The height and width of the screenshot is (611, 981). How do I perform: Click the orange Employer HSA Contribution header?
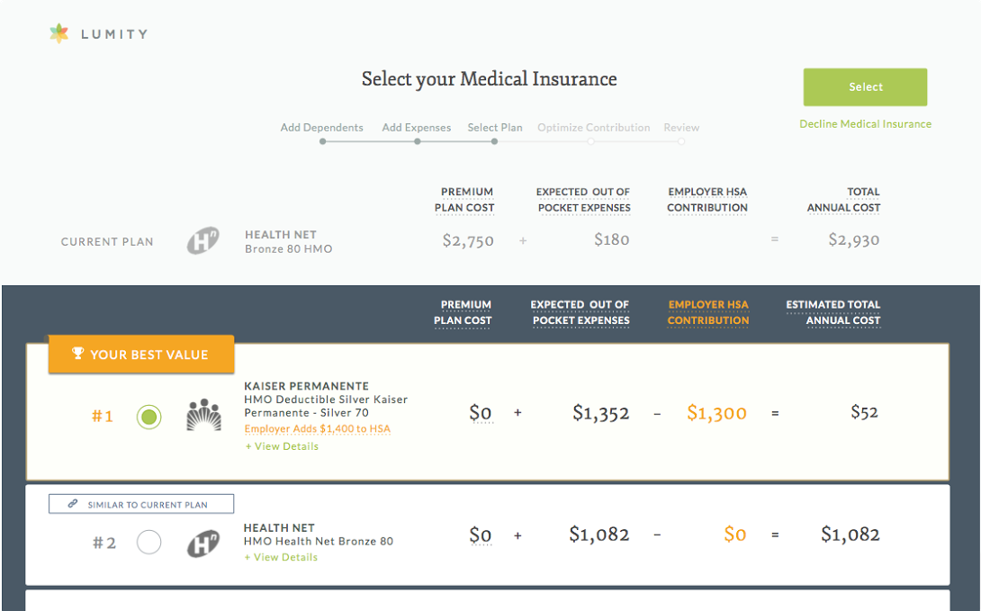tap(707, 312)
